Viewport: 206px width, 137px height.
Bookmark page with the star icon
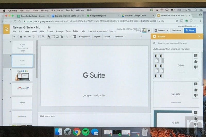[x=177, y=21]
